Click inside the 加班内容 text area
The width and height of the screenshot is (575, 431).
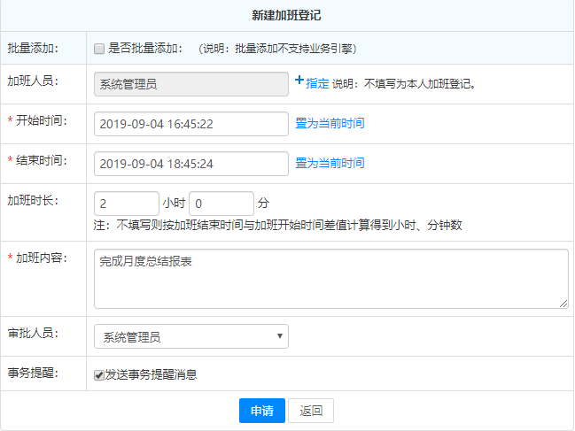tap(330, 279)
